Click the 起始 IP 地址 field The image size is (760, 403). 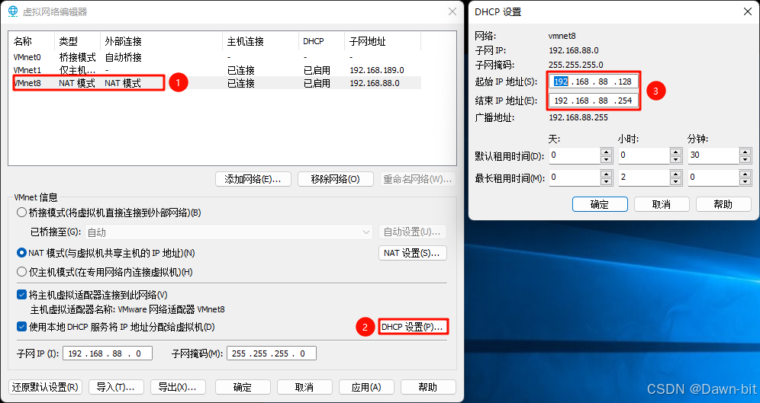[x=594, y=82]
